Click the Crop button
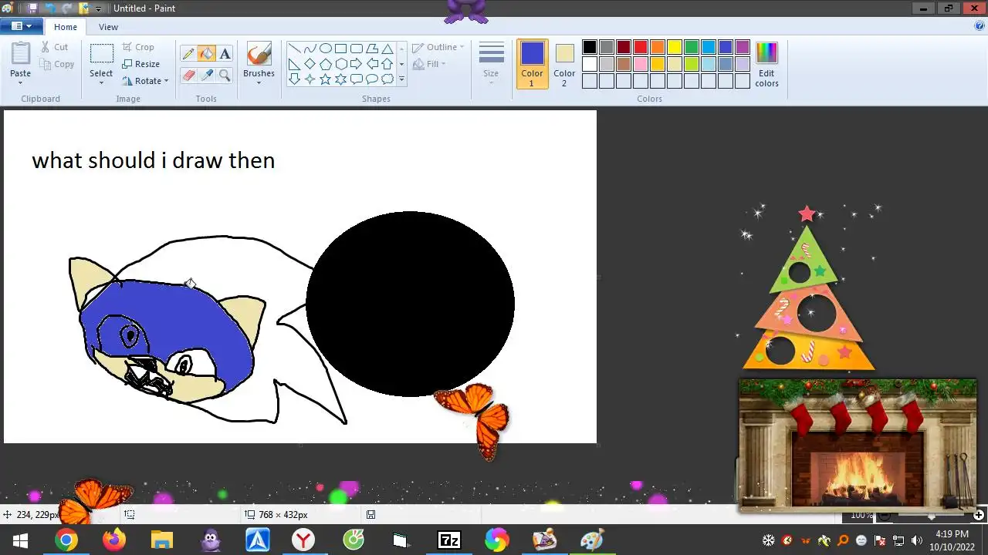 (x=138, y=47)
